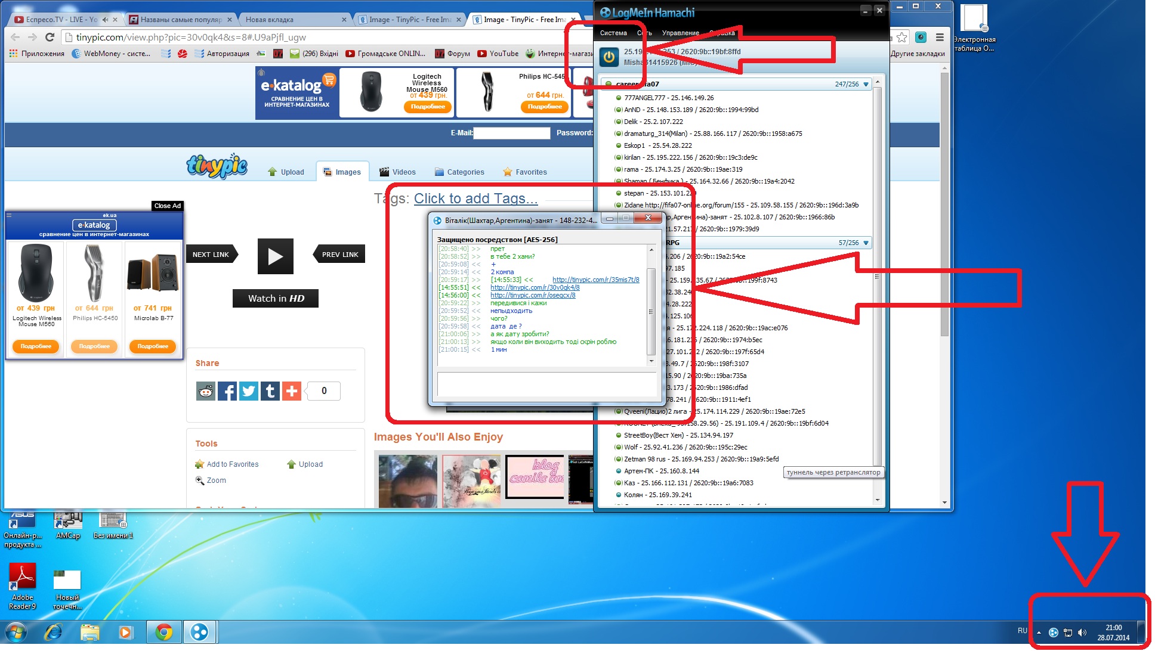Share on Twitter icon

[249, 391]
